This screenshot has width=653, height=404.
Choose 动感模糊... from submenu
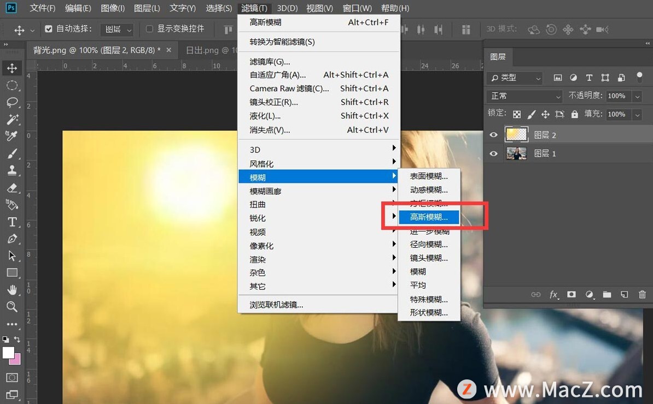(429, 190)
